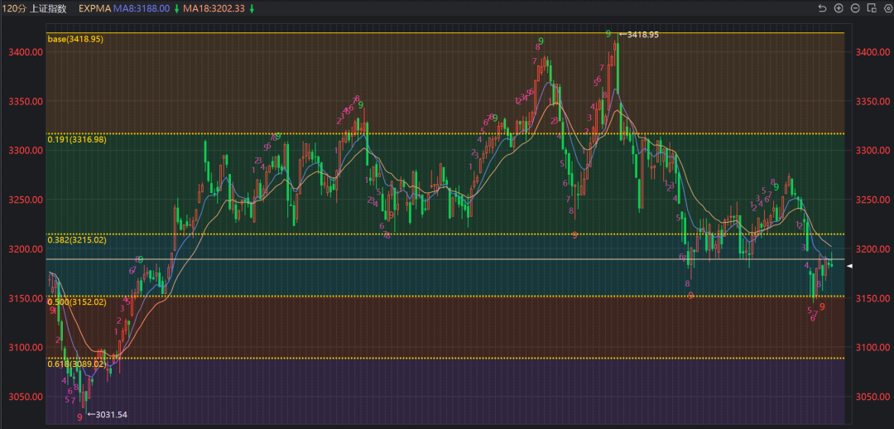Click the 上证指数 index name
This screenshot has width=894, height=429.
[x=49, y=8]
